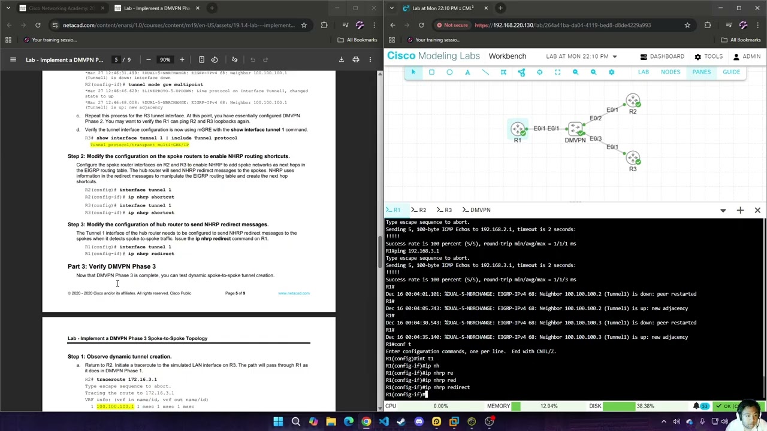767x431 pixels.
Task: Toggle fit to page in PDF viewer
Action: tap(201, 59)
